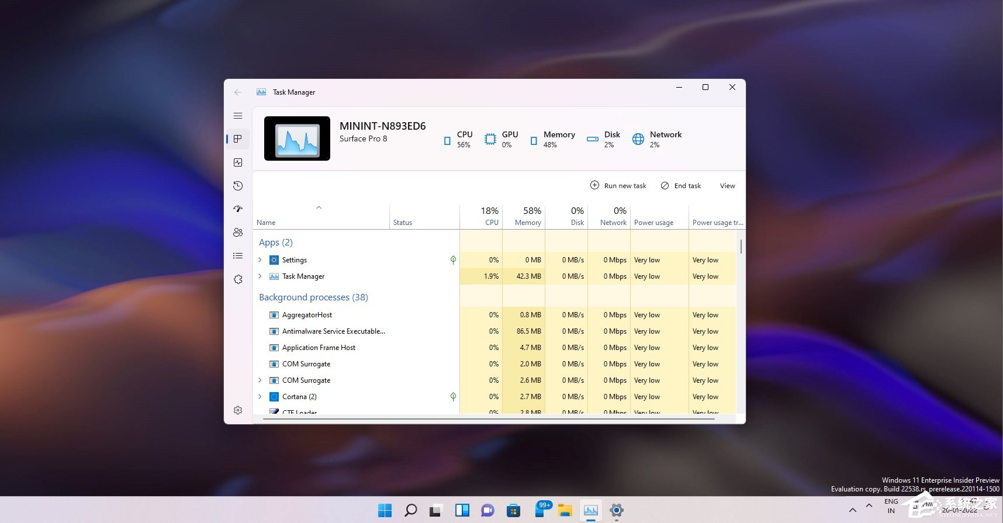This screenshot has height=523, width=1003.
Task: Expand the Cortana (2) process group
Action: 260,397
